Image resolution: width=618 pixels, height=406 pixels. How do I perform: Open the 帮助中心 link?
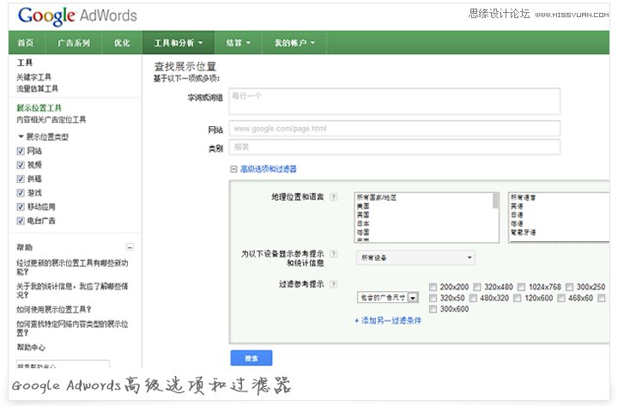point(31,348)
